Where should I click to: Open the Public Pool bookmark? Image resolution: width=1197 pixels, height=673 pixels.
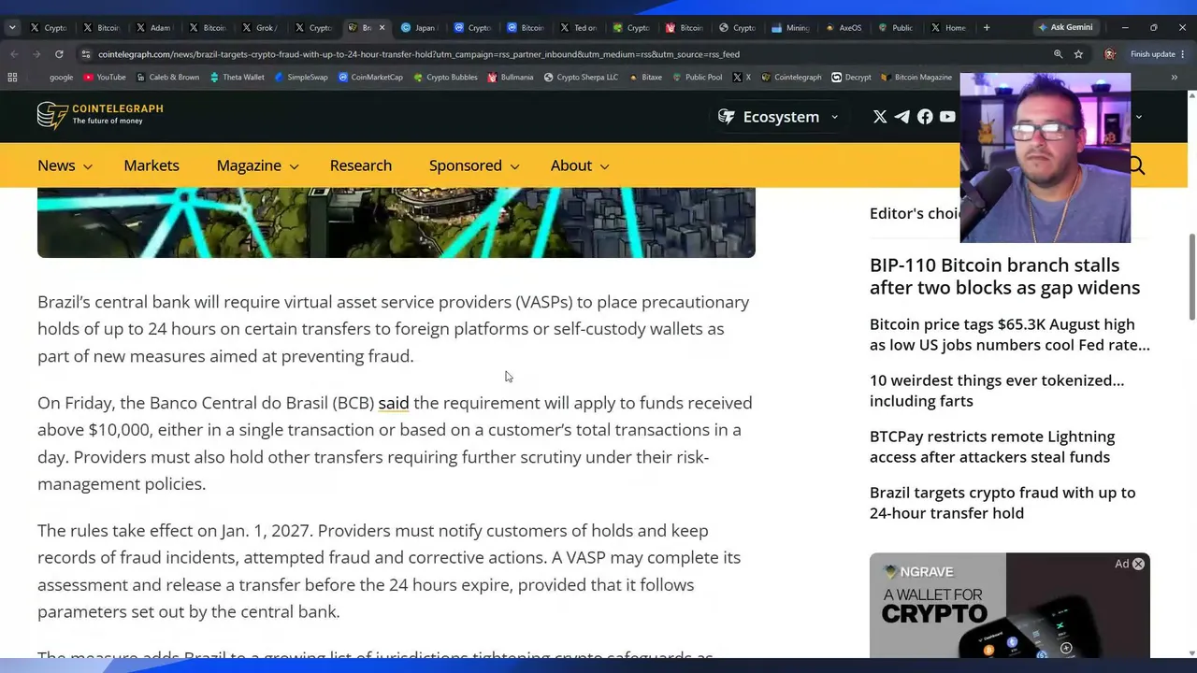click(x=698, y=78)
